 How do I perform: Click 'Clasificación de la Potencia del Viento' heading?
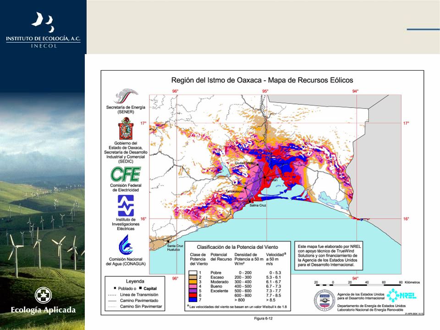point(237,247)
